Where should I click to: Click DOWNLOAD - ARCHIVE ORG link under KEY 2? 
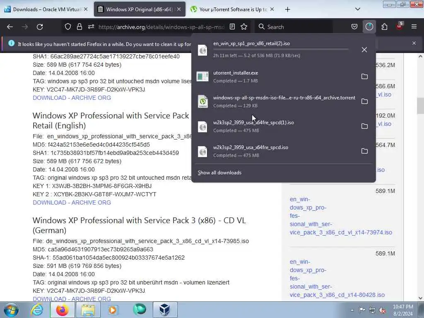click(72, 202)
